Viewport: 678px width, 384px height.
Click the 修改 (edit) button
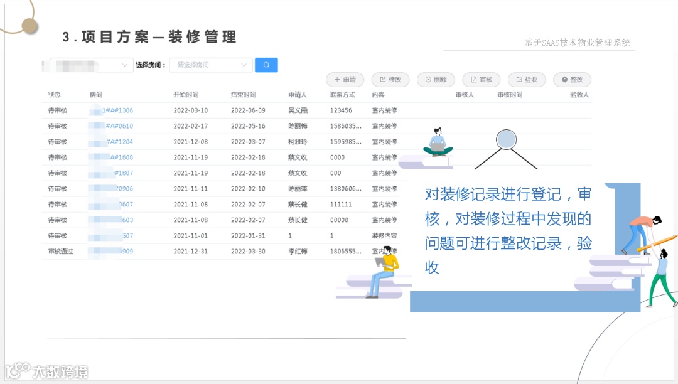(x=390, y=80)
